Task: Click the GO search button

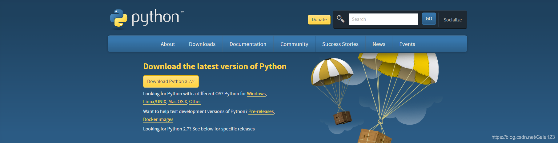Action: [429, 19]
